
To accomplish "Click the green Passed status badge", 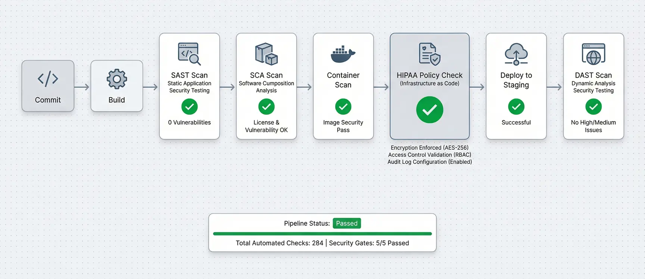I will tap(346, 223).
